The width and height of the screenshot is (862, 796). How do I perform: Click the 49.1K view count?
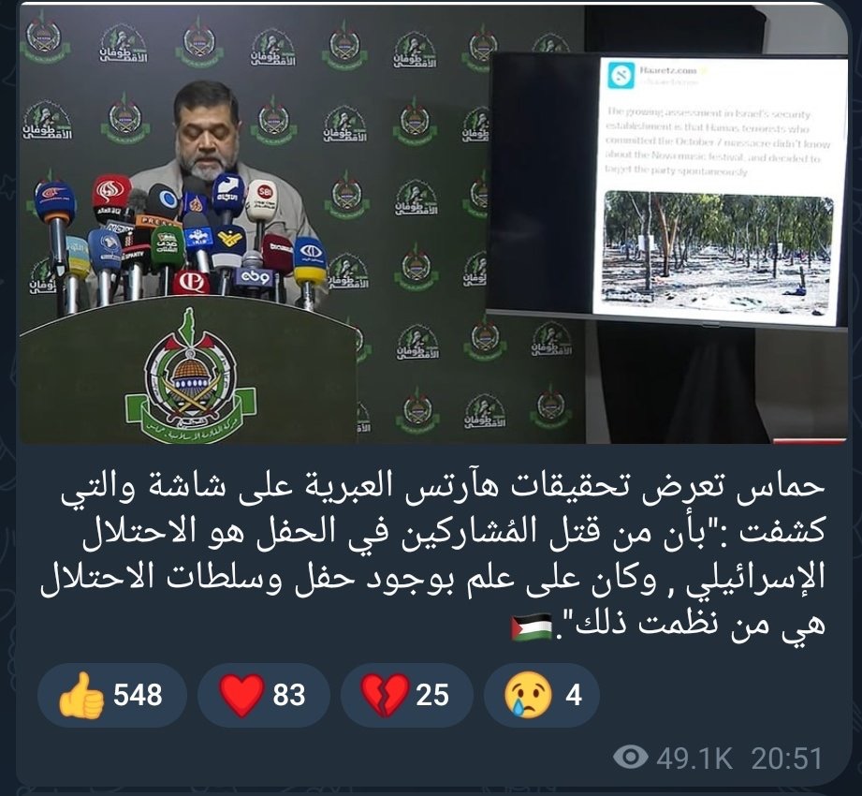tap(694, 758)
